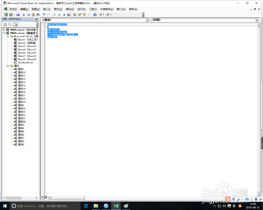Select 模块10 in the module list
The height and width of the screenshot is (210, 263).
click(22, 72)
